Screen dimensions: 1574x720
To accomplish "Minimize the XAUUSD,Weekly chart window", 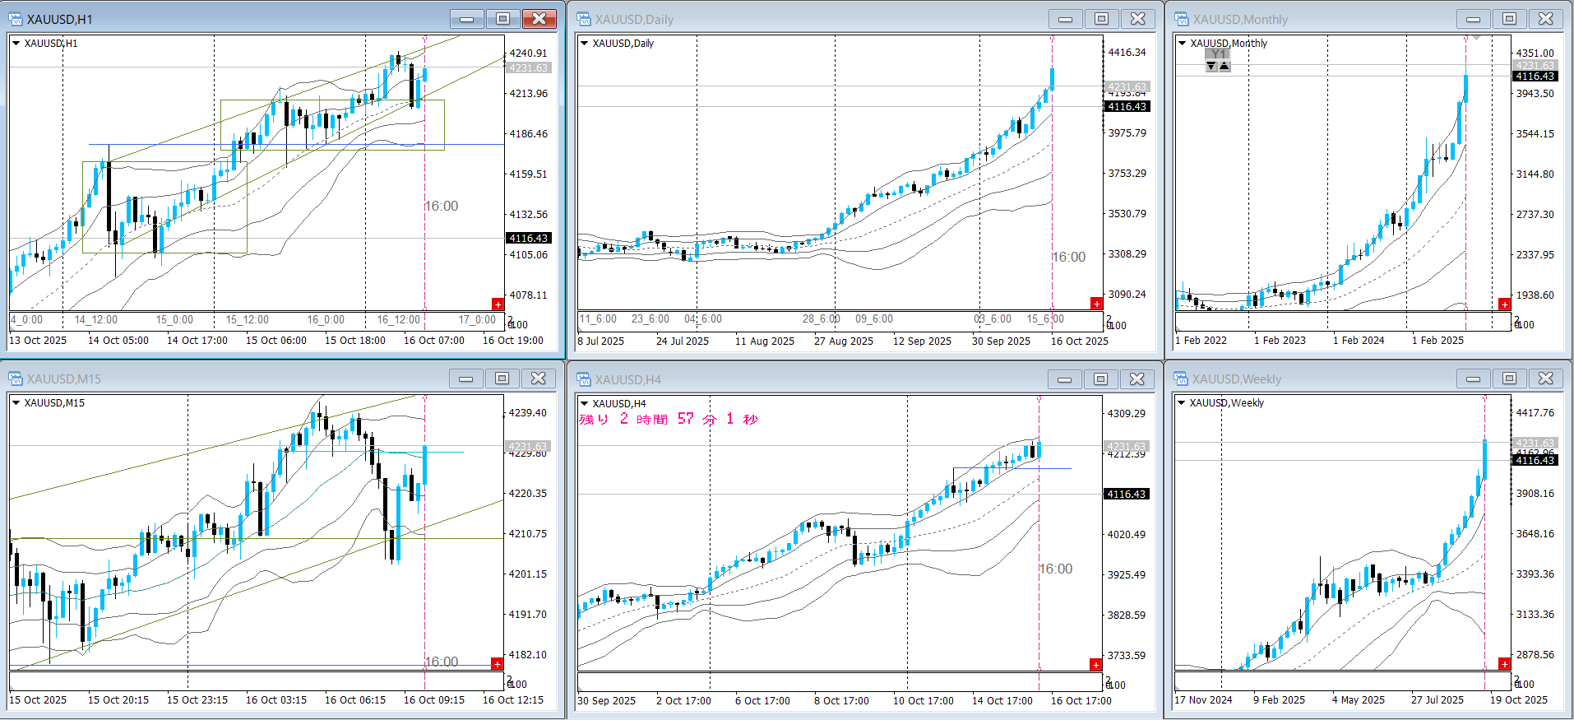I will (x=1473, y=379).
